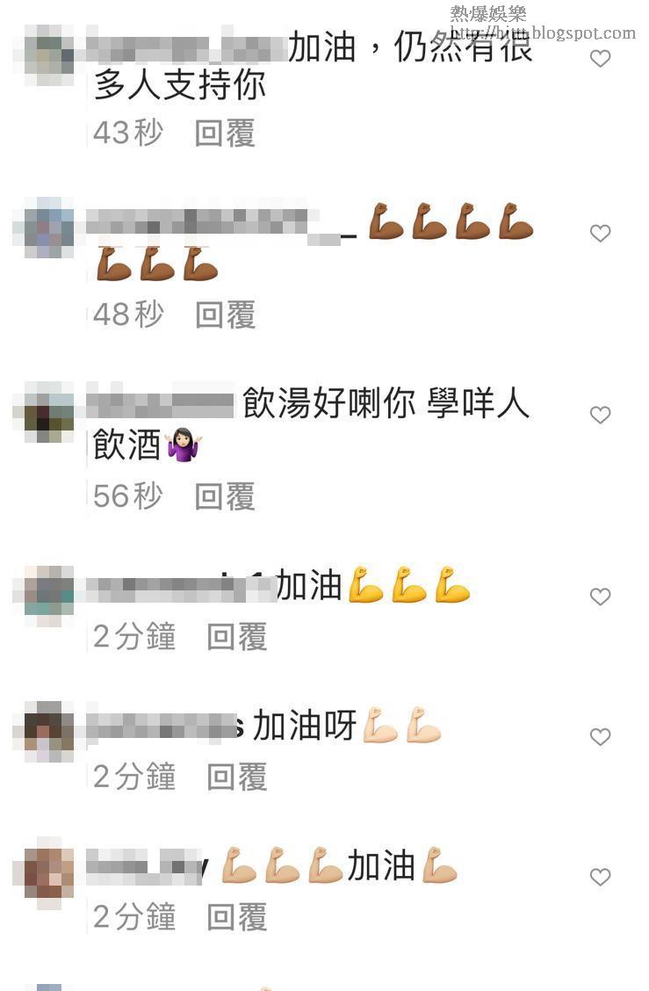Viewport: 649px width, 991px height.
Task: Open avatar of the 加油呀 commenter
Action: click(44, 732)
